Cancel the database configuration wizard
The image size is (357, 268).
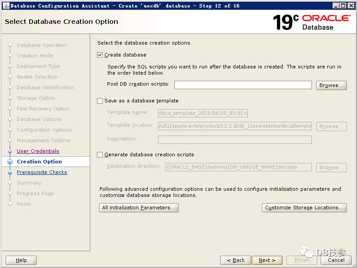click(336, 260)
